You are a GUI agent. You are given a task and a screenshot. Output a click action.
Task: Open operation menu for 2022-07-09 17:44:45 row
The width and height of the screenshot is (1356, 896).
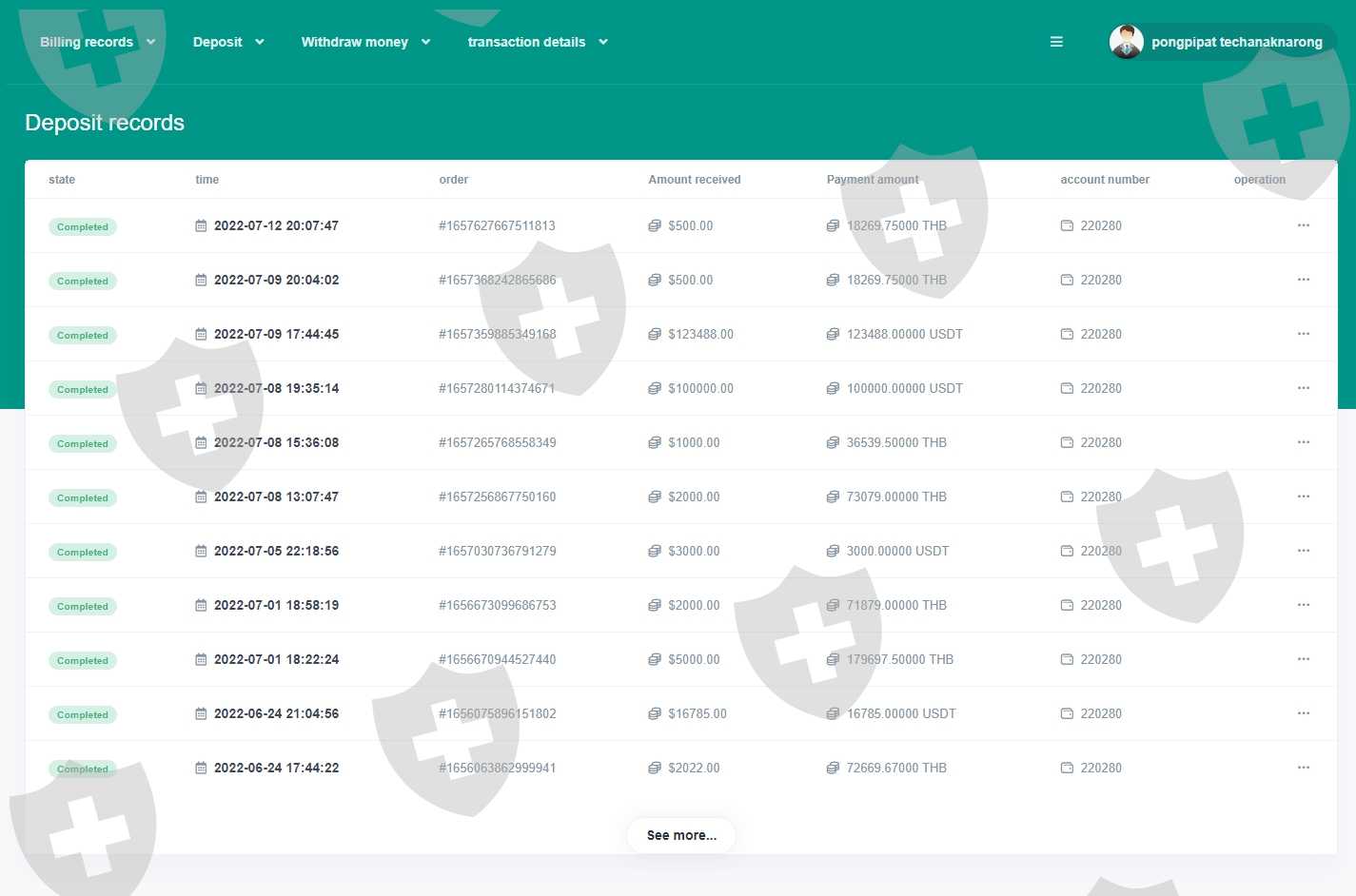1304,334
